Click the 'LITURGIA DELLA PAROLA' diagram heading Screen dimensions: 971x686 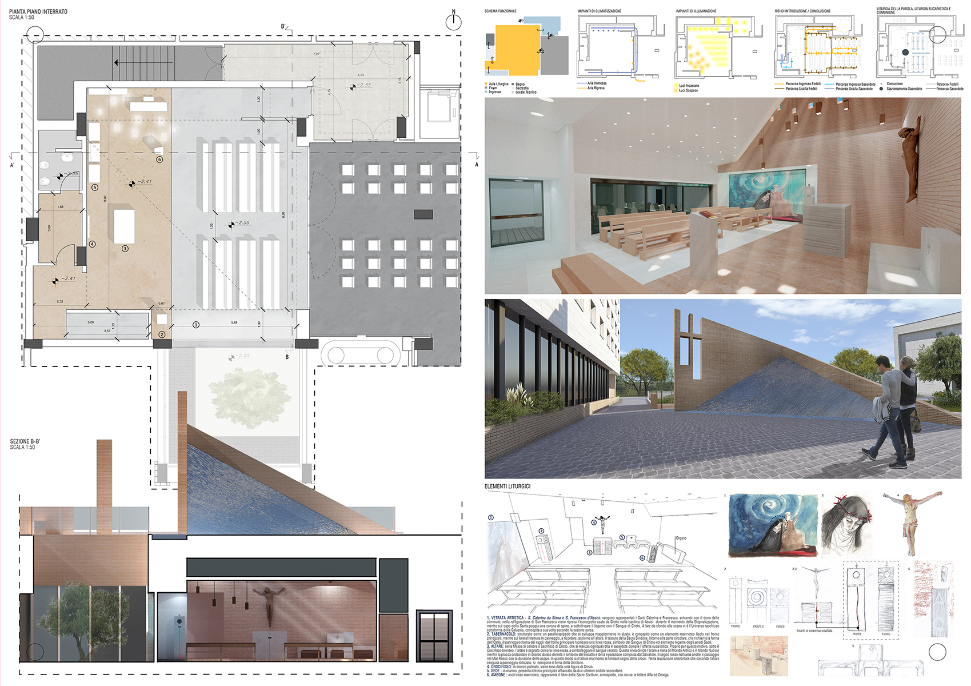[914, 10]
